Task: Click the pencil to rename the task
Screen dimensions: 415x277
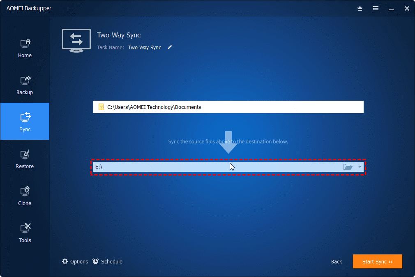Action: pyautogui.click(x=170, y=47)
